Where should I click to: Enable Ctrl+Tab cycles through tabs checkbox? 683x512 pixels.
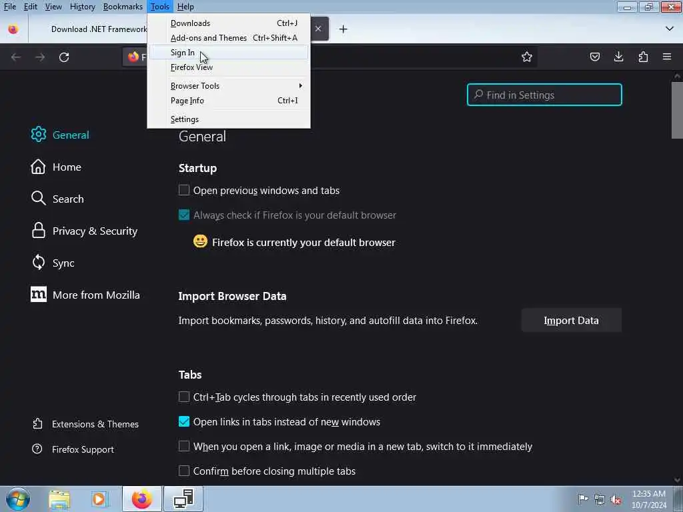point(184,397)
